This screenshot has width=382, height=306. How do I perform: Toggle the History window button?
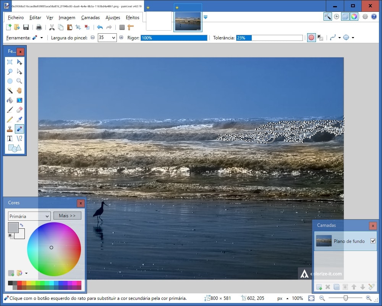tap(337, 16)
